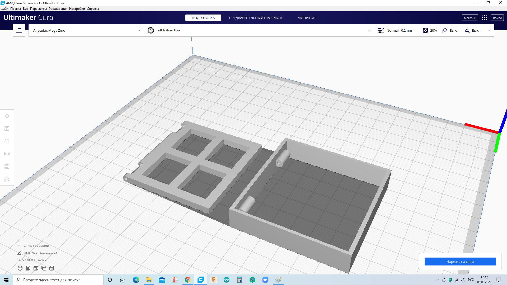Collapse the Список объектов object list
Screen dimensions: 507x285
(19, 245)
